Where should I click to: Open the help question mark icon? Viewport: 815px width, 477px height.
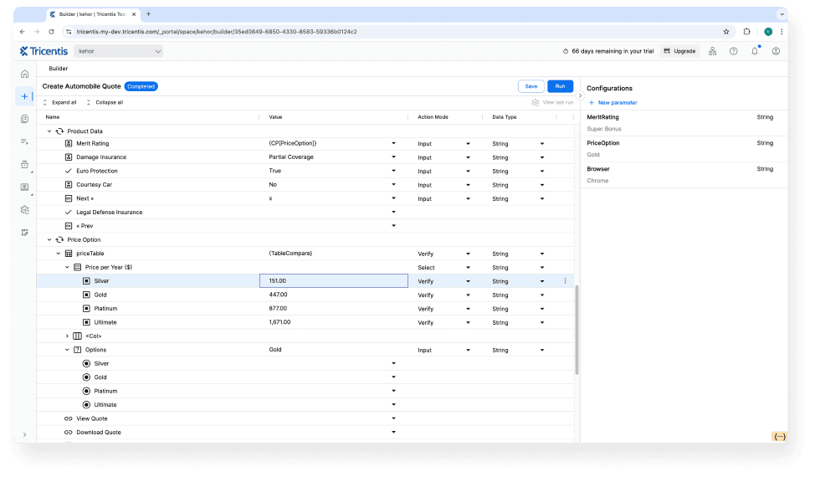click(x=733, y=51)
